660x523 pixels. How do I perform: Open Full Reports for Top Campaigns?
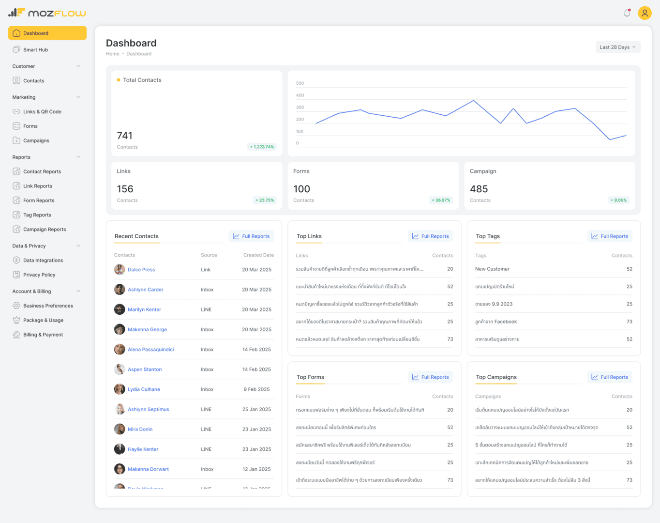click(610, 377)
